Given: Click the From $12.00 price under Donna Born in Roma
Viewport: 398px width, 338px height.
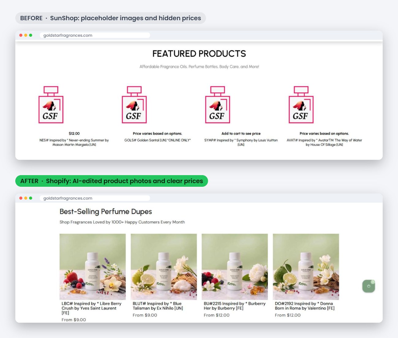Looking at the screenshot, I should click(x=287, y=315).
